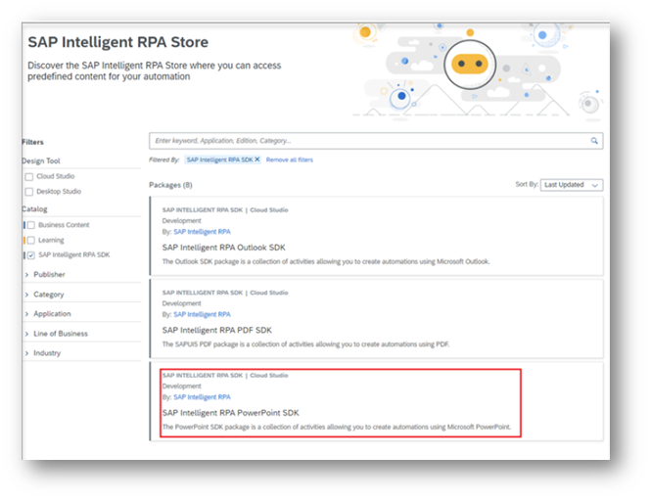Open the Sort By Last Updated dropdown

(573, 184)
